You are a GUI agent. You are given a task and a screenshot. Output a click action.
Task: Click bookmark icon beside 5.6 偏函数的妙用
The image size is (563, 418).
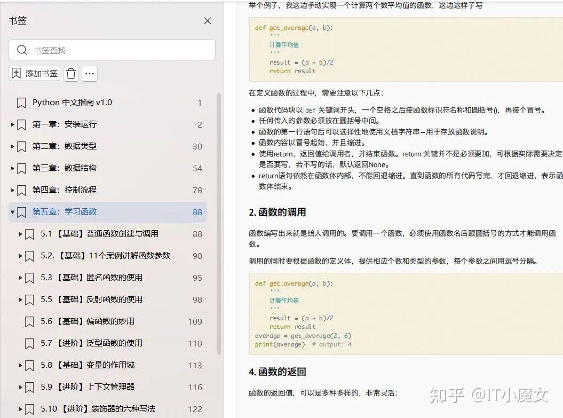[29, 321]
